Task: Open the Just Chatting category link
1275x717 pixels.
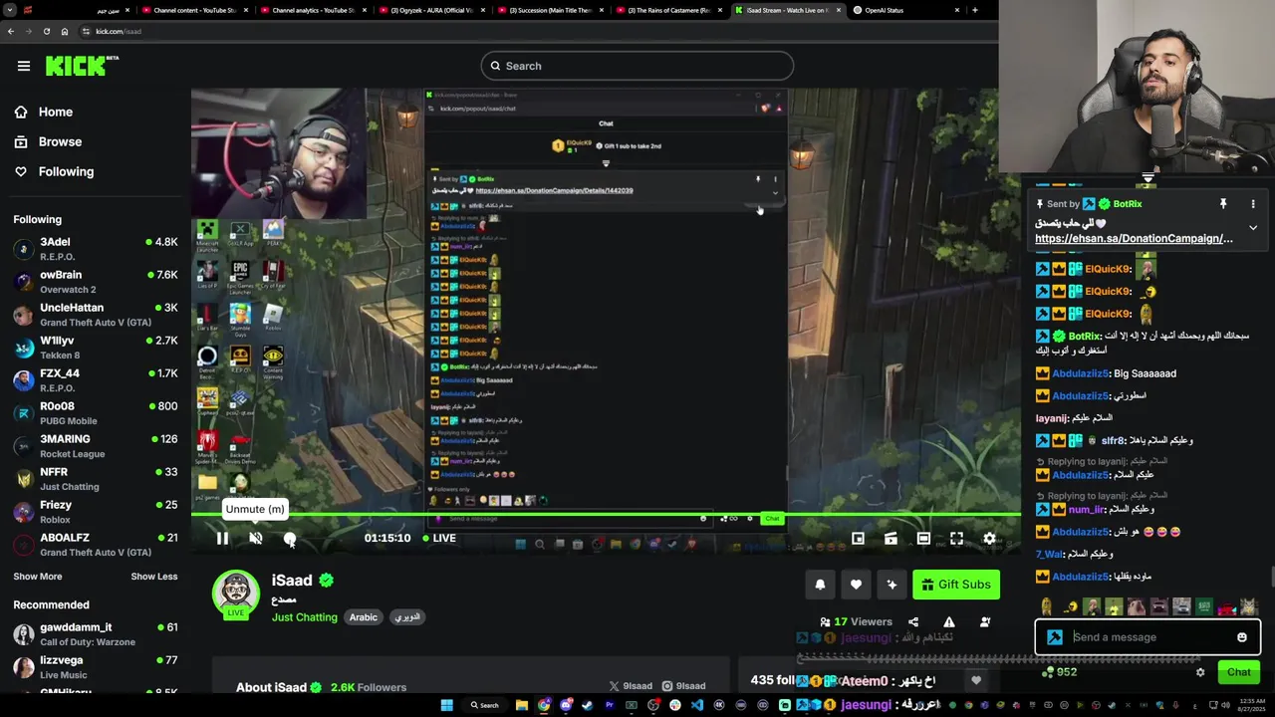Action: 305,617
